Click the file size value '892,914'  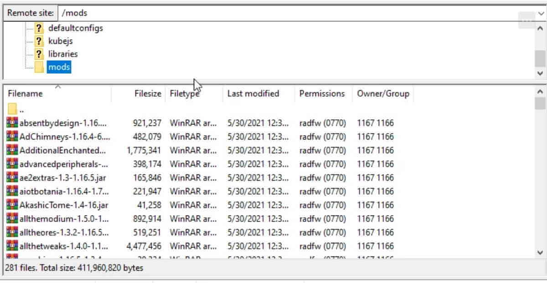[x=147, y=218]
